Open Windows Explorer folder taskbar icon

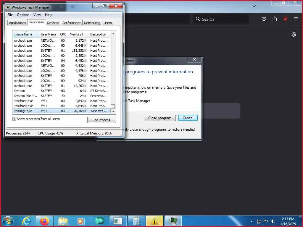[x=63, y=221]
